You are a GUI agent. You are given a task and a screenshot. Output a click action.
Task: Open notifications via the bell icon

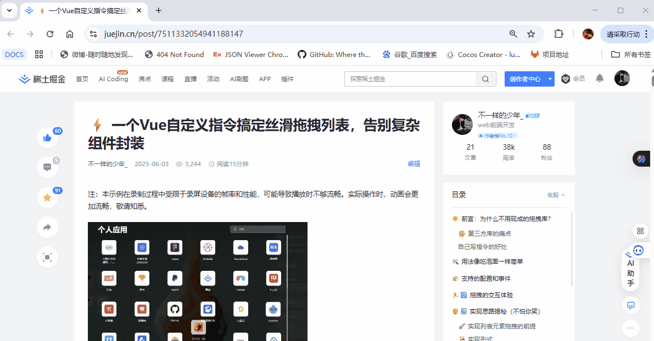pyautogui.click(x=599, y=78)
